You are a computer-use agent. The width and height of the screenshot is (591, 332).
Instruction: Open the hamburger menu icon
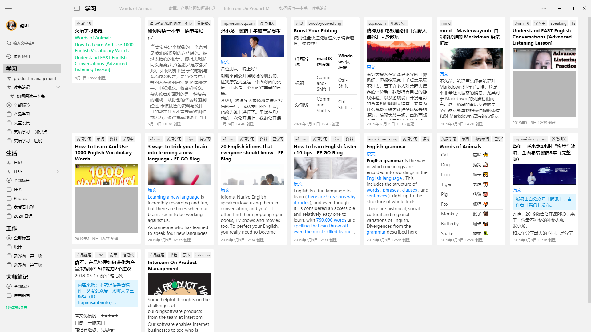8,8
